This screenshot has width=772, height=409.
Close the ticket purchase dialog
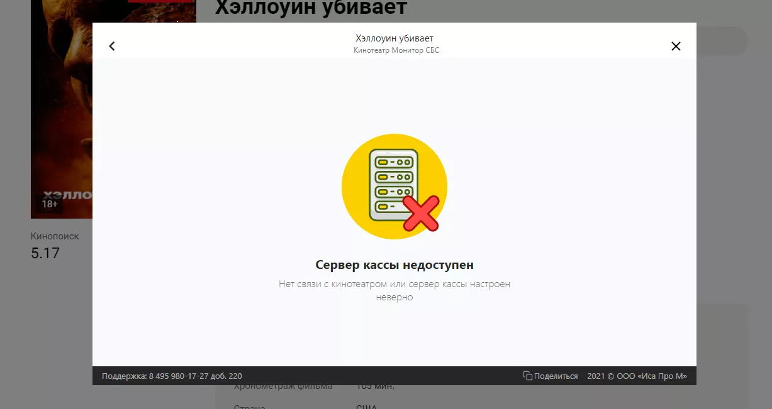tap(676, 46)
